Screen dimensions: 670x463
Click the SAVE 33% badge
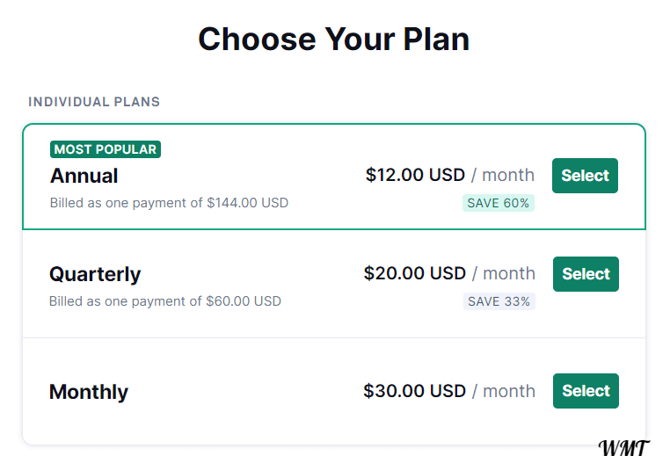coord(499,301)
